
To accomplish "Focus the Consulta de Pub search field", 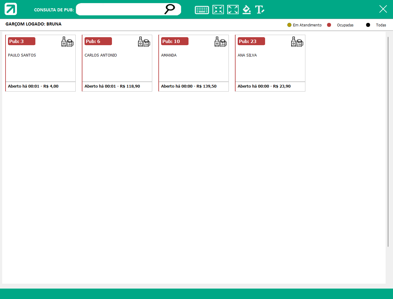I will pyautogui.click(x=128, y=9).
